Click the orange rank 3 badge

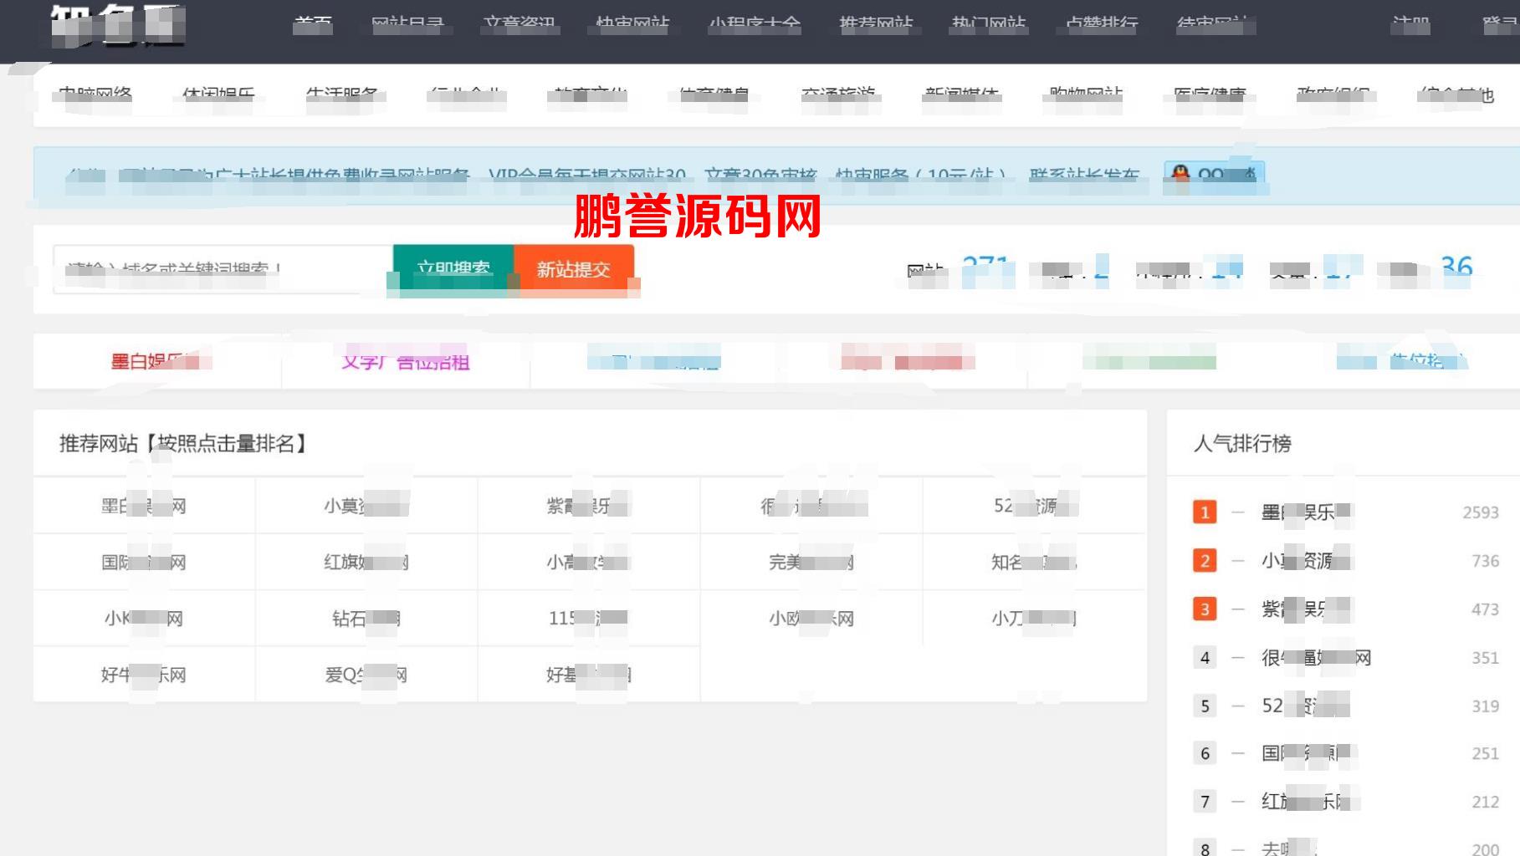(x=1205, y=609)
